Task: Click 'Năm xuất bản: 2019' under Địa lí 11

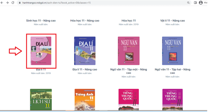Action: pos(41,73)
